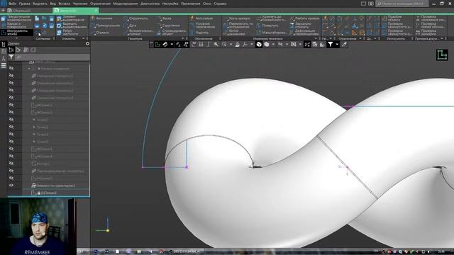Select the Прямоугольник rectangle tool
This screenshot has width=454, height=255.
pyautogui.click(x=106, y=25)
